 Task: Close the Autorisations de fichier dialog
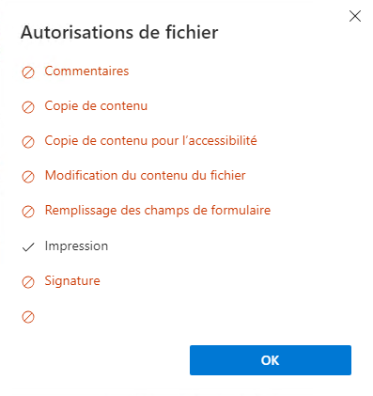(x=355, y=16)
